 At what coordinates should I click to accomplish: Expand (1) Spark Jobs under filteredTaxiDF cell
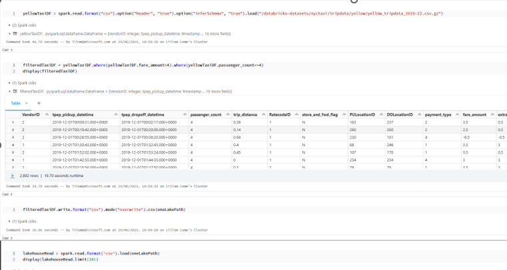[10, 83]
